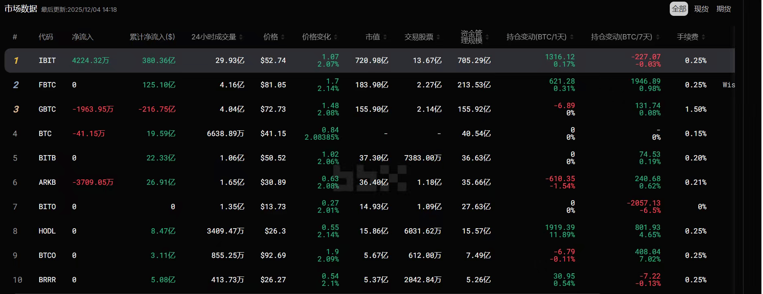Click the 价格 column sort icon
This screenshot has width=763, height=294.
pyautogui.click(x=283, y=37)
